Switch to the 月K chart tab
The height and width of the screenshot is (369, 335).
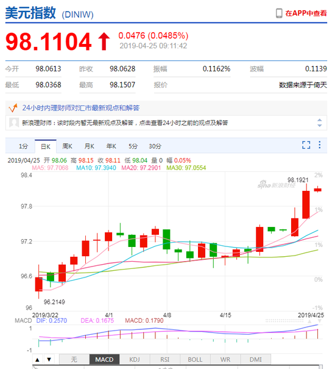[x=89, y=146]
